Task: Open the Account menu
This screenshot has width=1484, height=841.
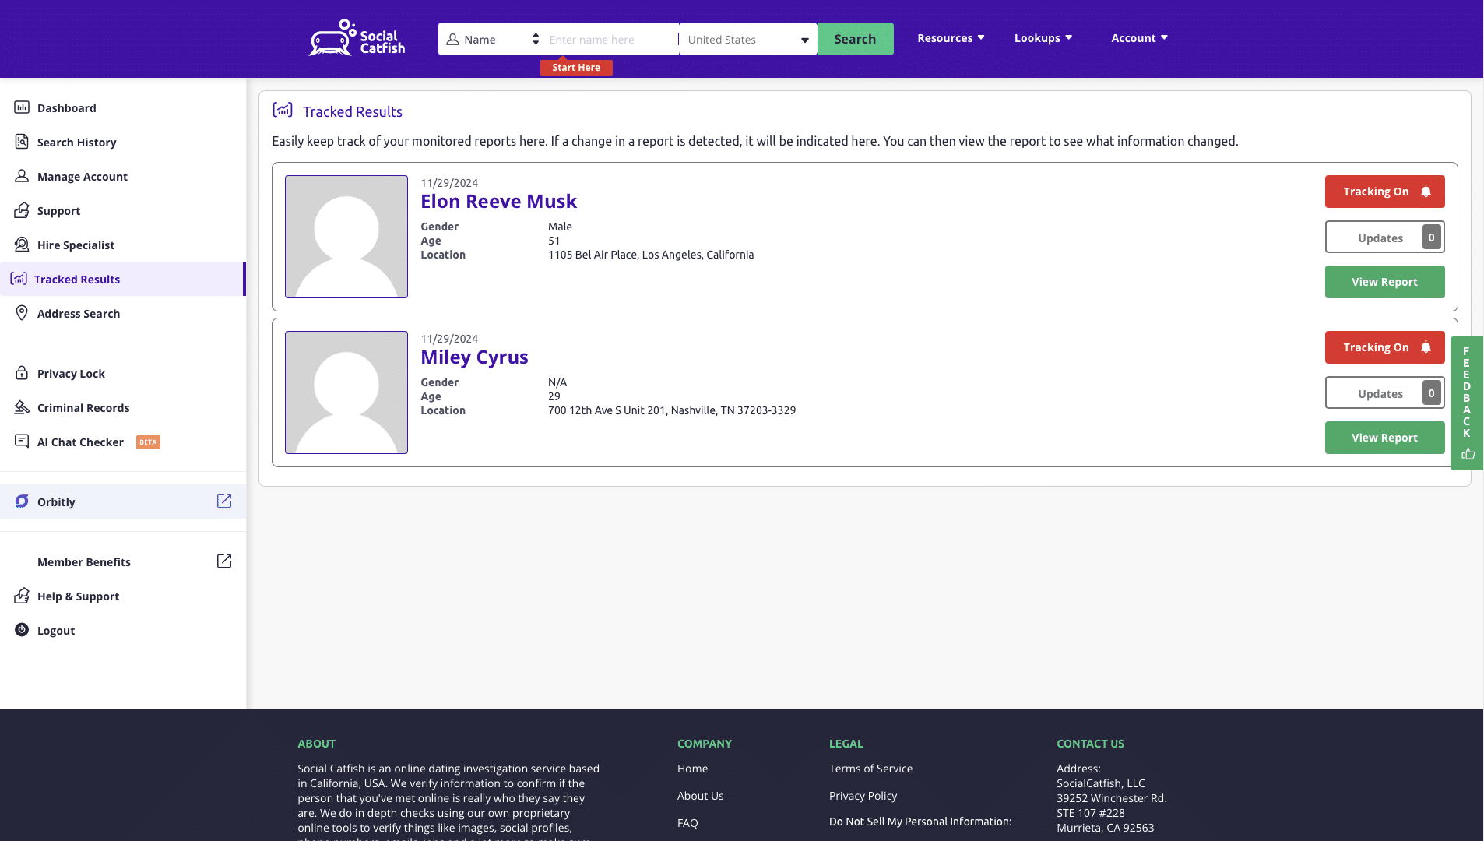Action: [x=1138, y=38]
